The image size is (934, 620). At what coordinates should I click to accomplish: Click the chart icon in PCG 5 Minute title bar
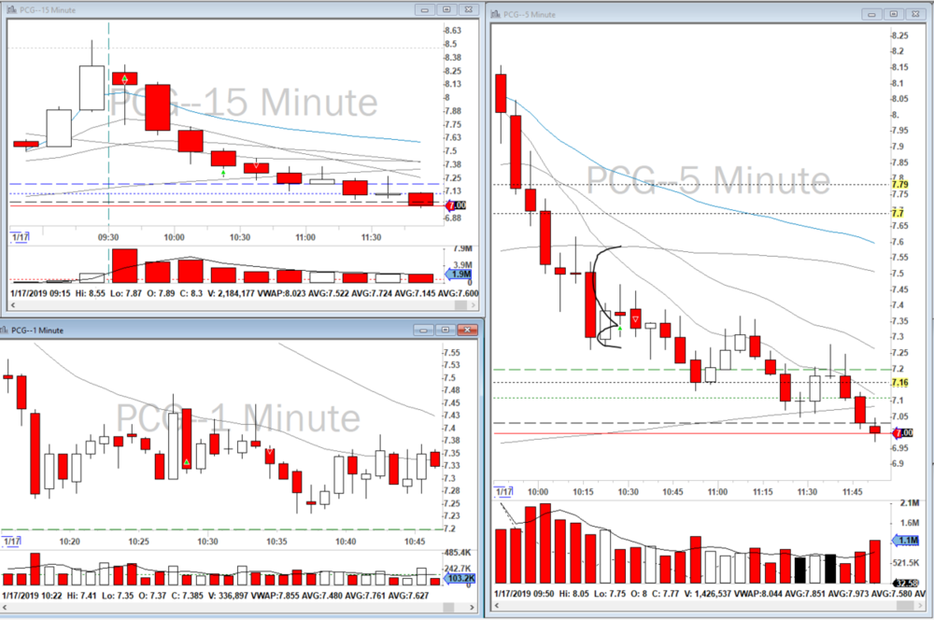[495, 14]
